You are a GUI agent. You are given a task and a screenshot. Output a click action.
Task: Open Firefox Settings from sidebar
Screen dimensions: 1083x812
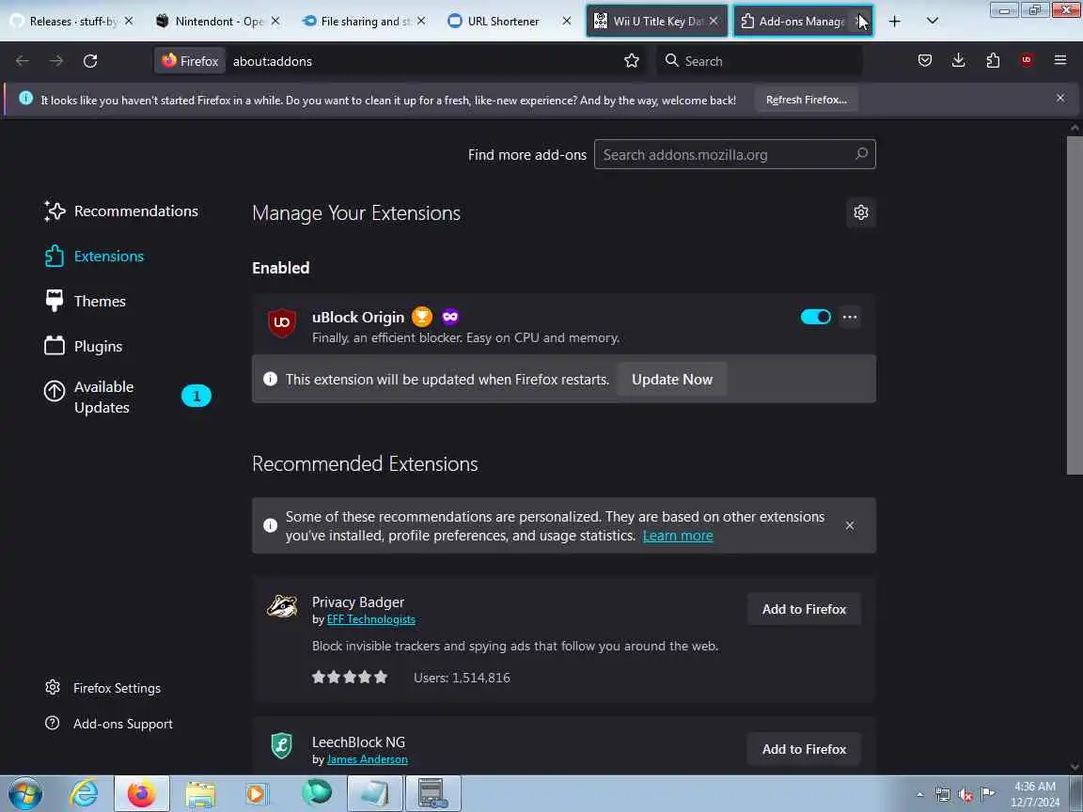102,688
